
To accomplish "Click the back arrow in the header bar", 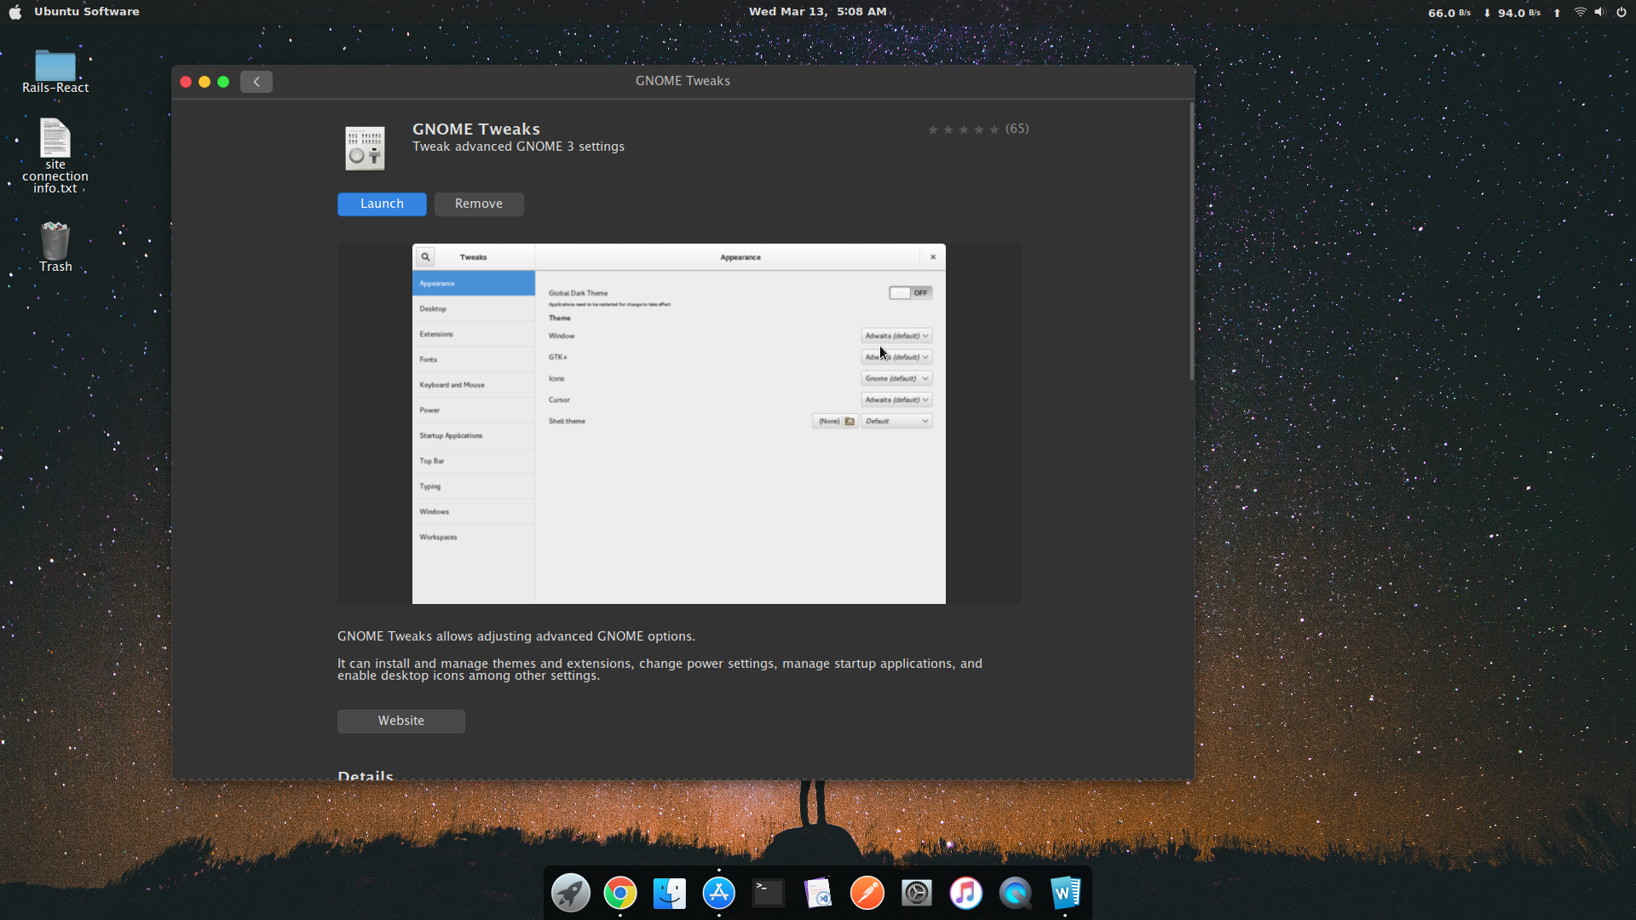I will (x=256, y=82).
